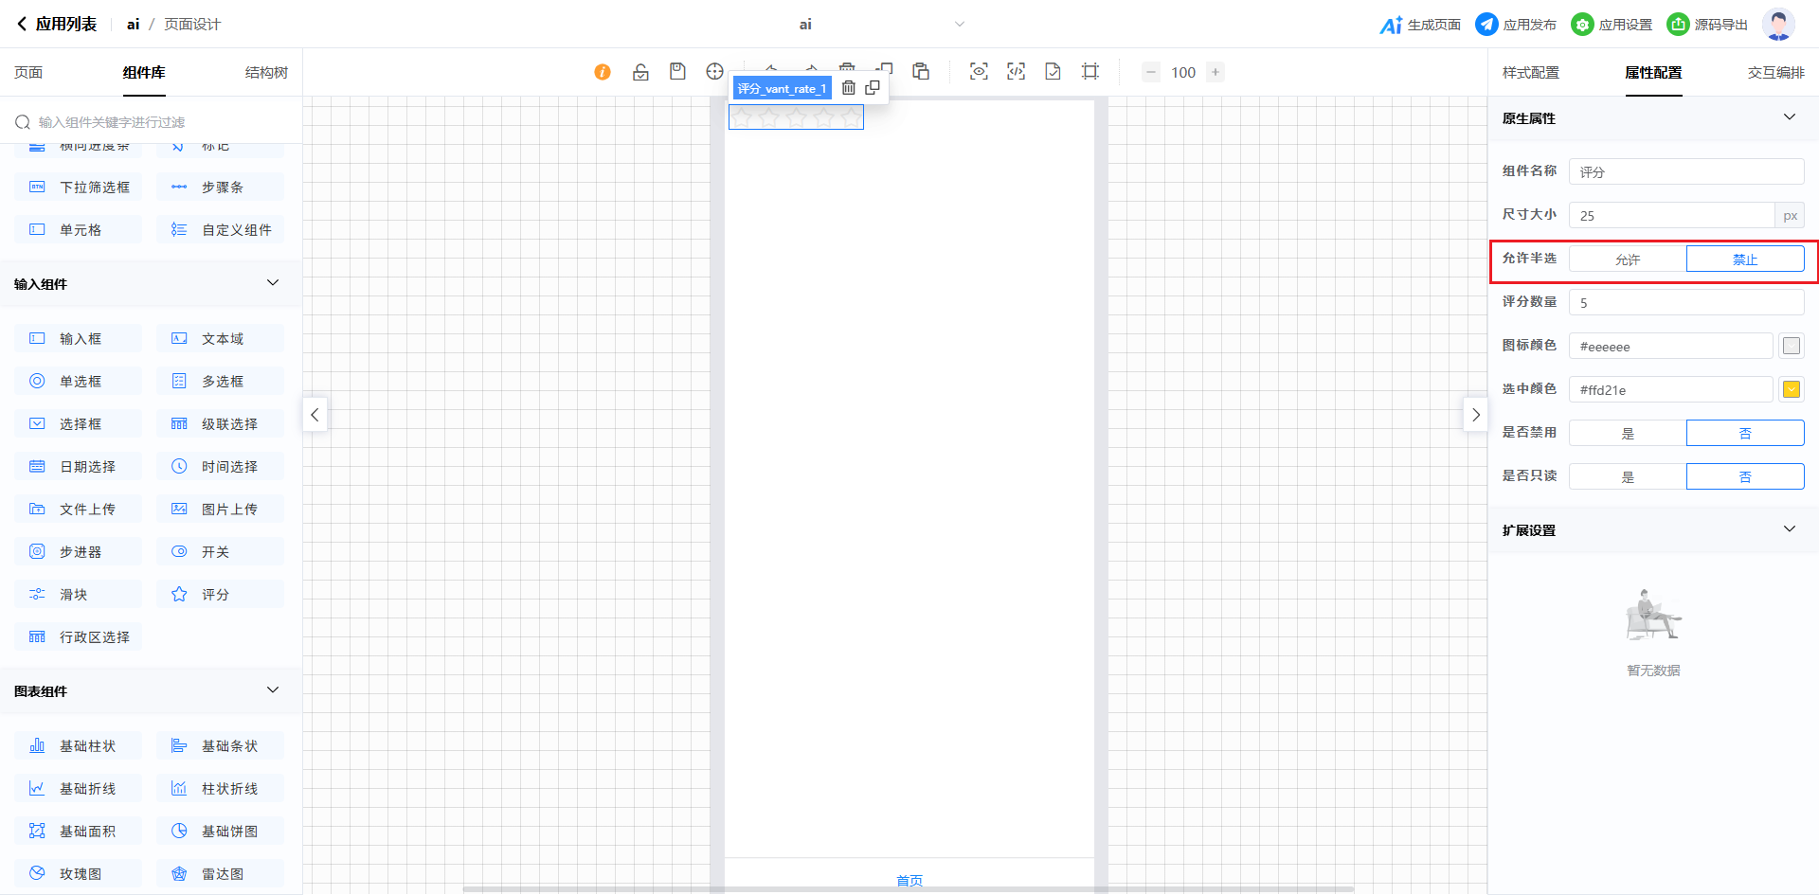The height and width of the screenshot is (895, 1819).
Task: Set 是否禁用 to 是
Action: (1628, 434)
